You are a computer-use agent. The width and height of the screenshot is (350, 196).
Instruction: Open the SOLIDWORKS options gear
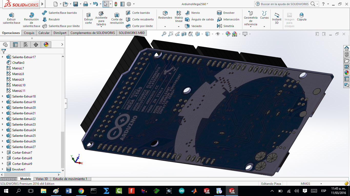129,4
